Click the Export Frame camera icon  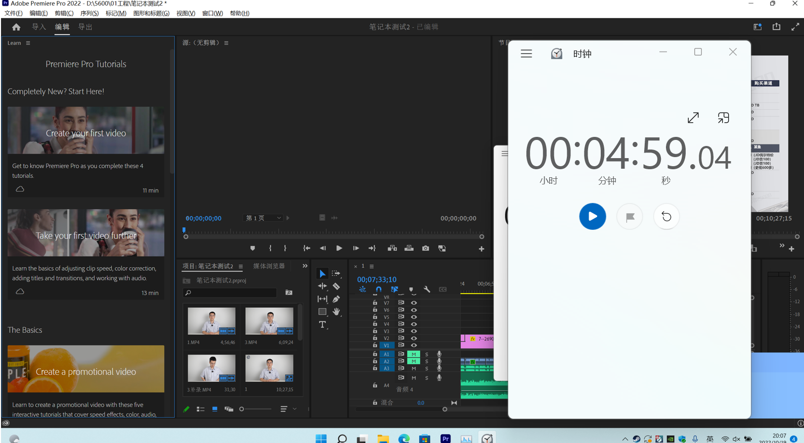[x=426, y=249]
